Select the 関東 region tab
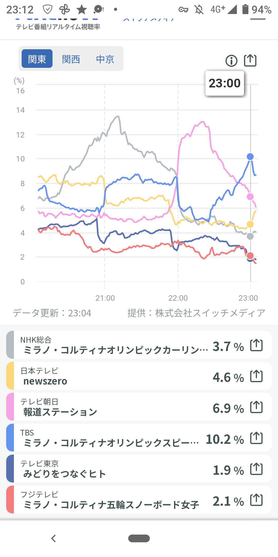 coord(37,59)
